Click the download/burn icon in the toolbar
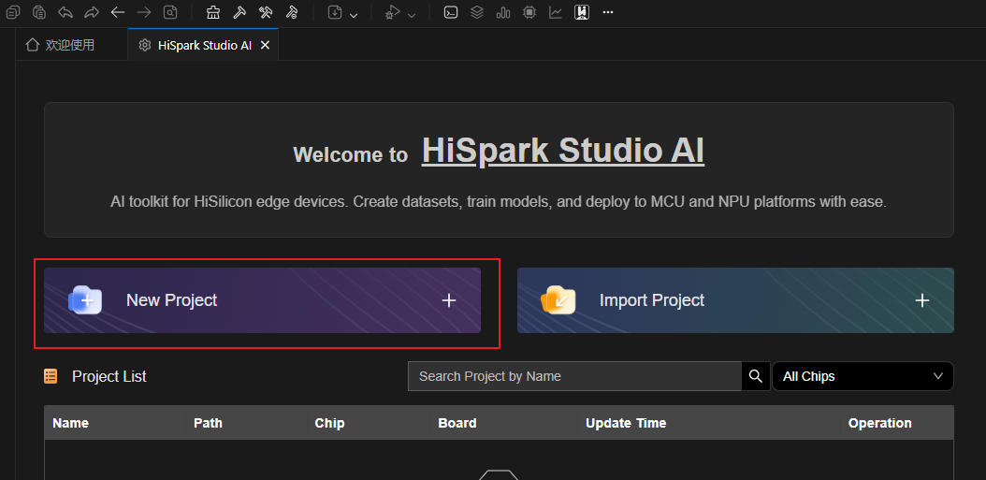This screenshot has height=480, width=986. pyautogui.click(x=335, y=12)
